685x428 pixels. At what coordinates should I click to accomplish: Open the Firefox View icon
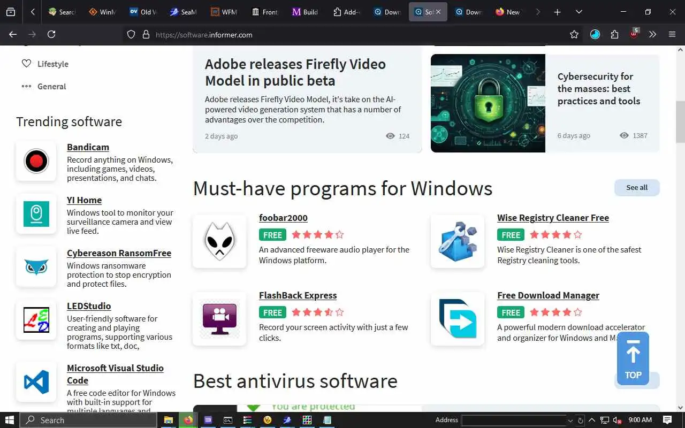pos(11,12)
